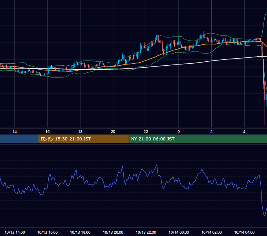Viewport: 267px width, 236px height.
Task: Click the 10/14 00:00 date label
Action: tap(179, 232)
